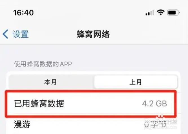Viewport: 188px width, 134px height.
Task: Go back via the 设置 label
Action: (x=21, y=34)
